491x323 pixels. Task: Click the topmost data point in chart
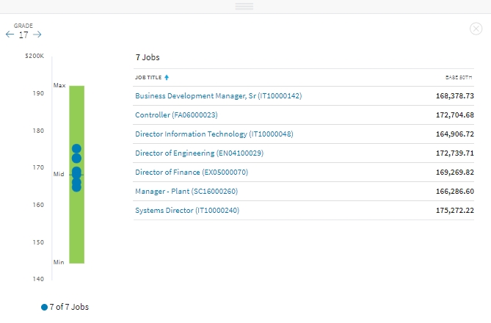click(76, 148)
